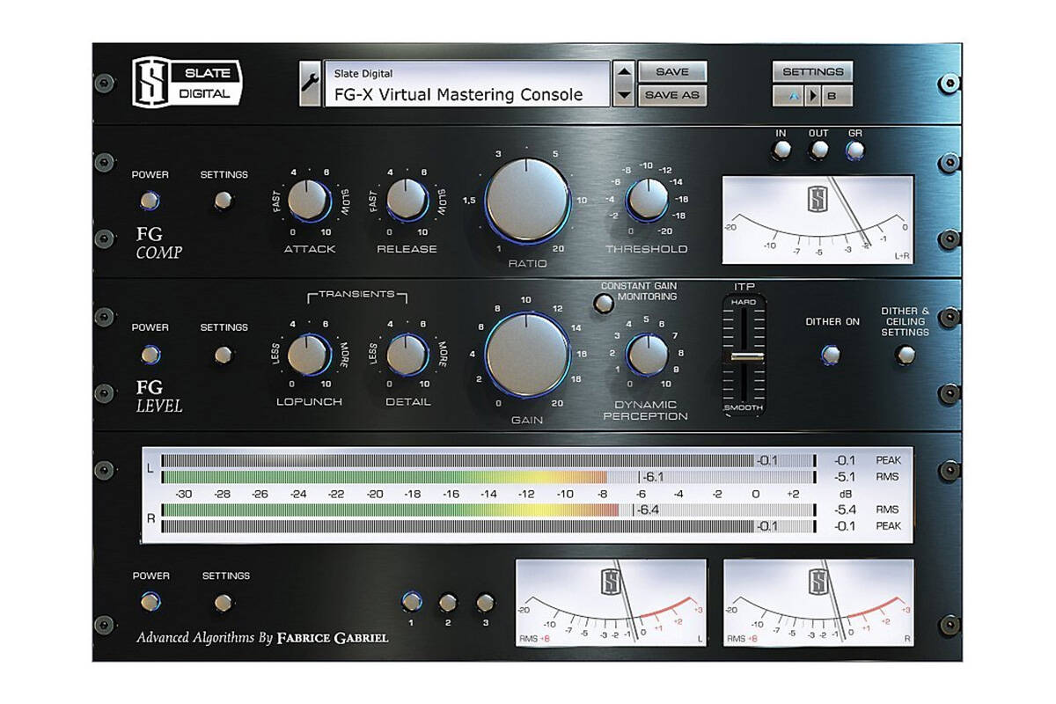
Task: Click the DETAIL knob
Action: (x=407, y=356)
